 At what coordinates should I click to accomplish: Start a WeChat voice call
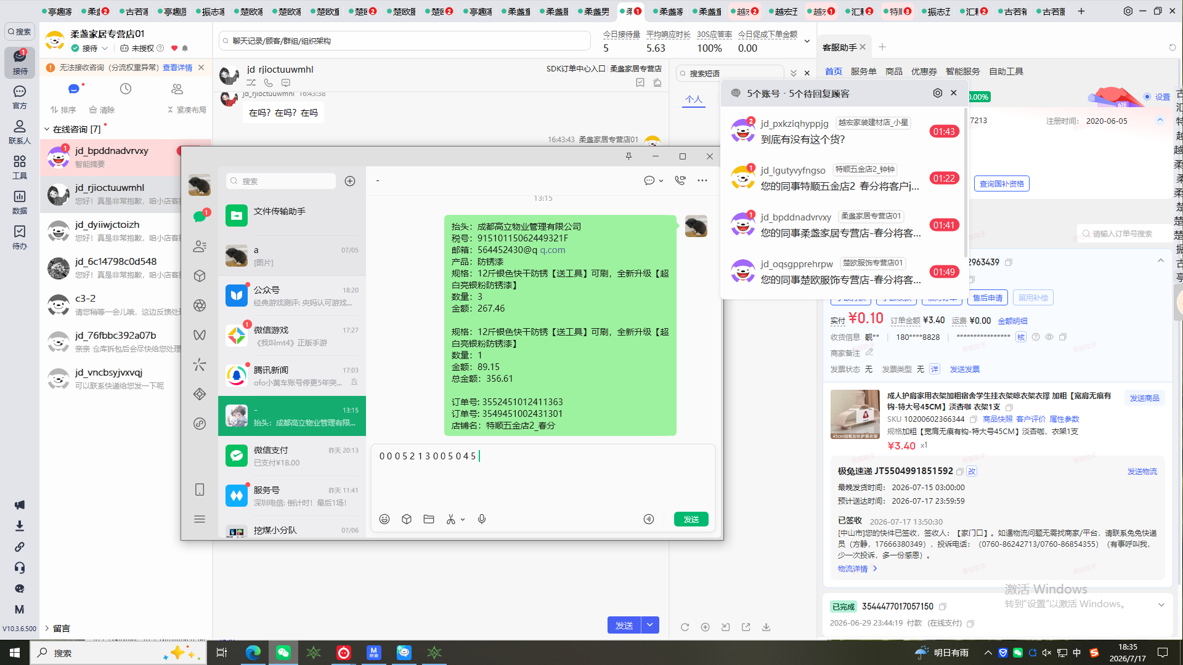680,180
